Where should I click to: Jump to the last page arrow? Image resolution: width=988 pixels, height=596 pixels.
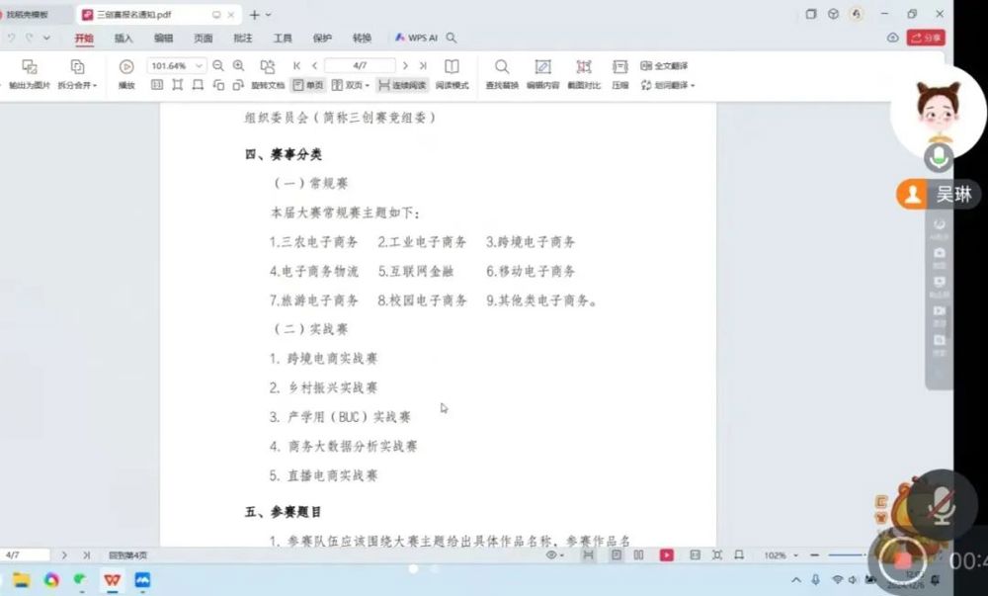coord(423,65)
